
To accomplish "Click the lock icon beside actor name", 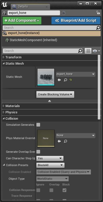I will click(98, 13).
